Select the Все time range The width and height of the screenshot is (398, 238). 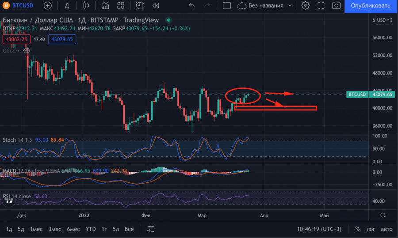(x=129, y=229)
